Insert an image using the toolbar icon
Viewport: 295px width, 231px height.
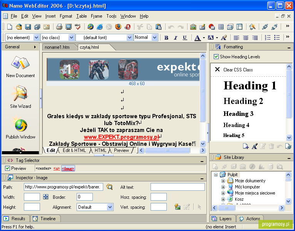point(193,27)
